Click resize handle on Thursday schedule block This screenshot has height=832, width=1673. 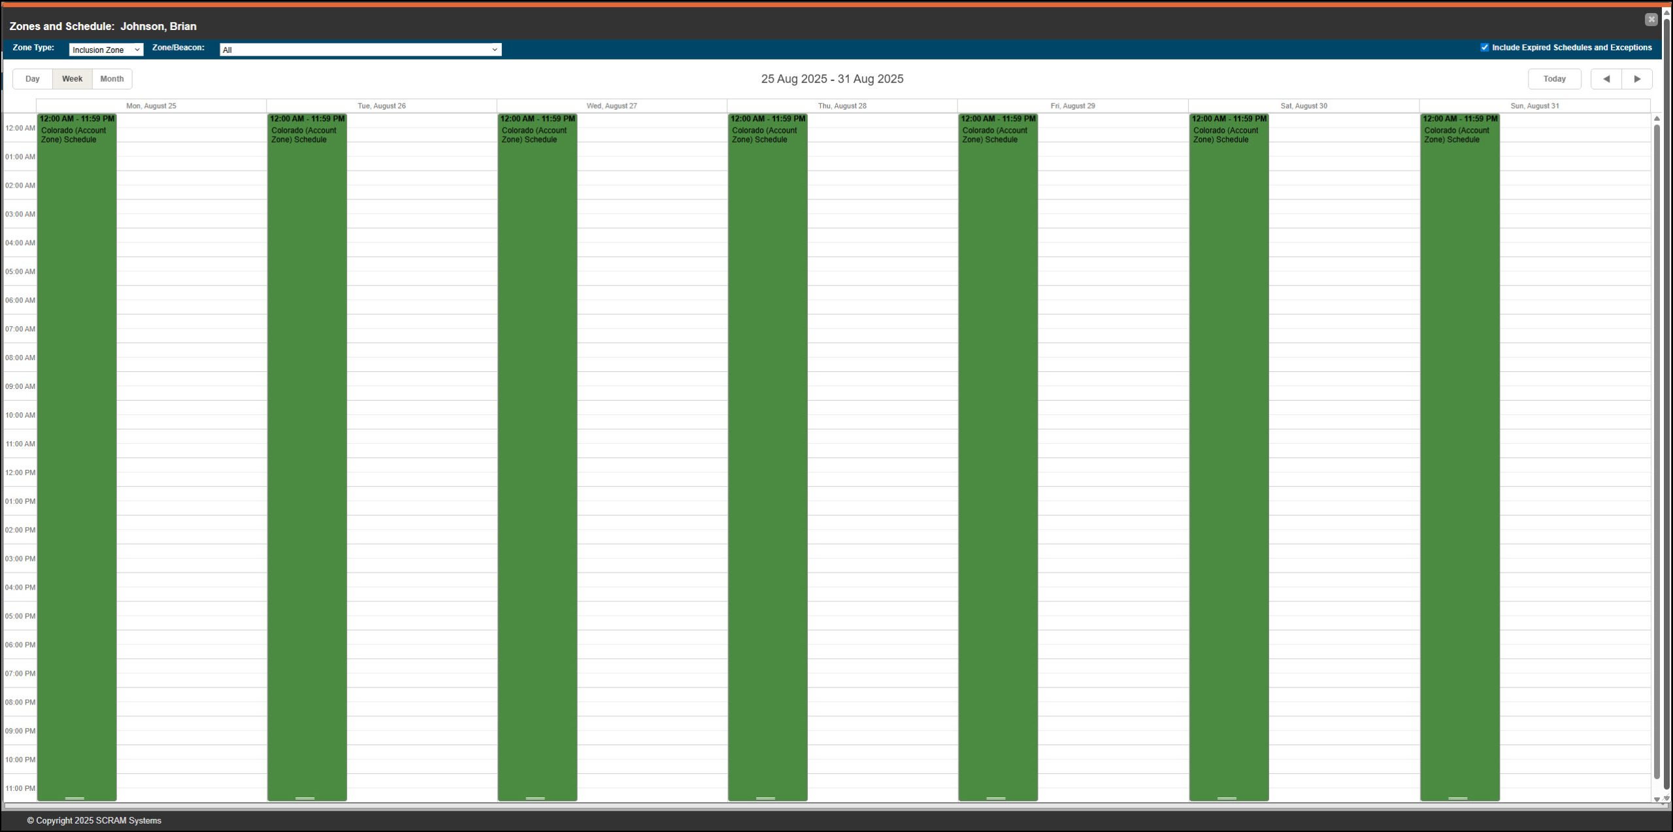(766, 798)
